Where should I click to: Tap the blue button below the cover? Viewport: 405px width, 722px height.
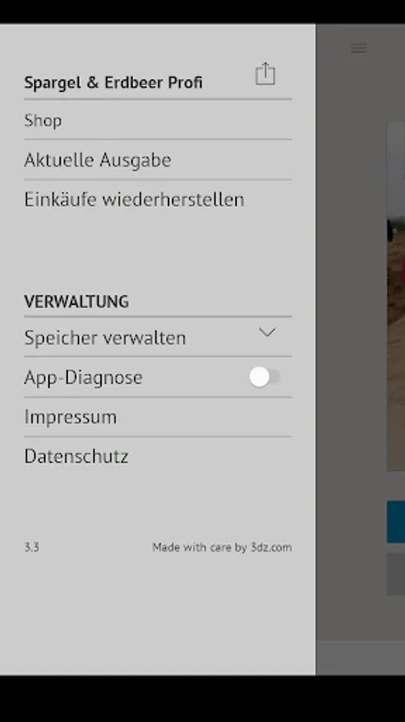point(396,521)
